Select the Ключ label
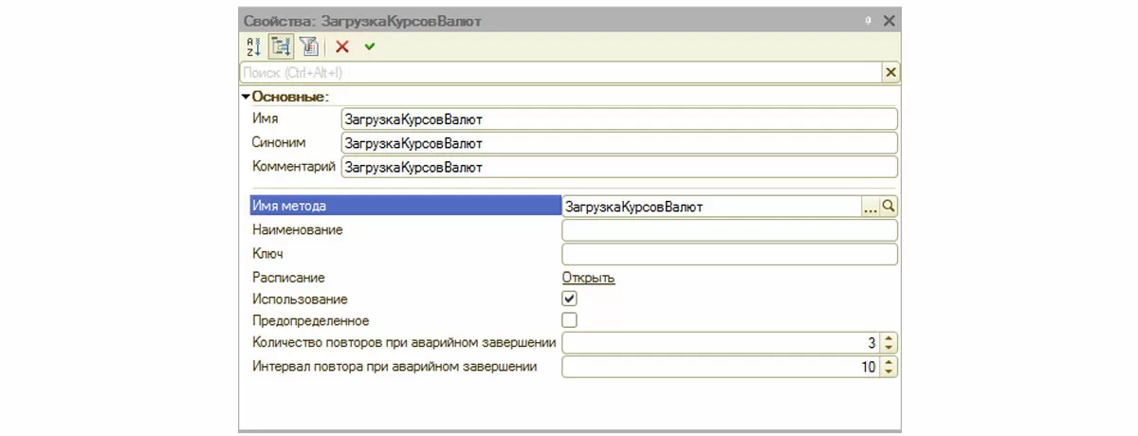1138x436 pixels. [267, 254]
